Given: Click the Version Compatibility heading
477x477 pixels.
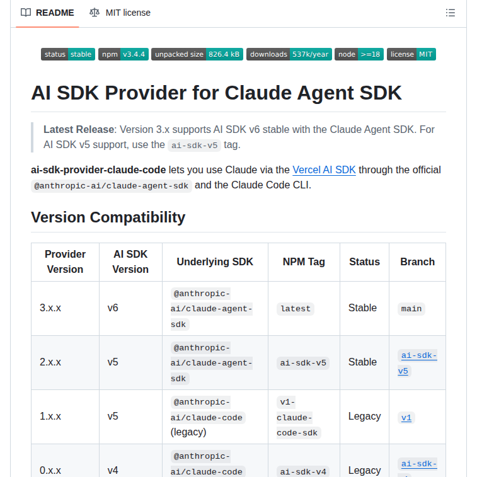Looking at the screenshot, I should coord(108,217).
